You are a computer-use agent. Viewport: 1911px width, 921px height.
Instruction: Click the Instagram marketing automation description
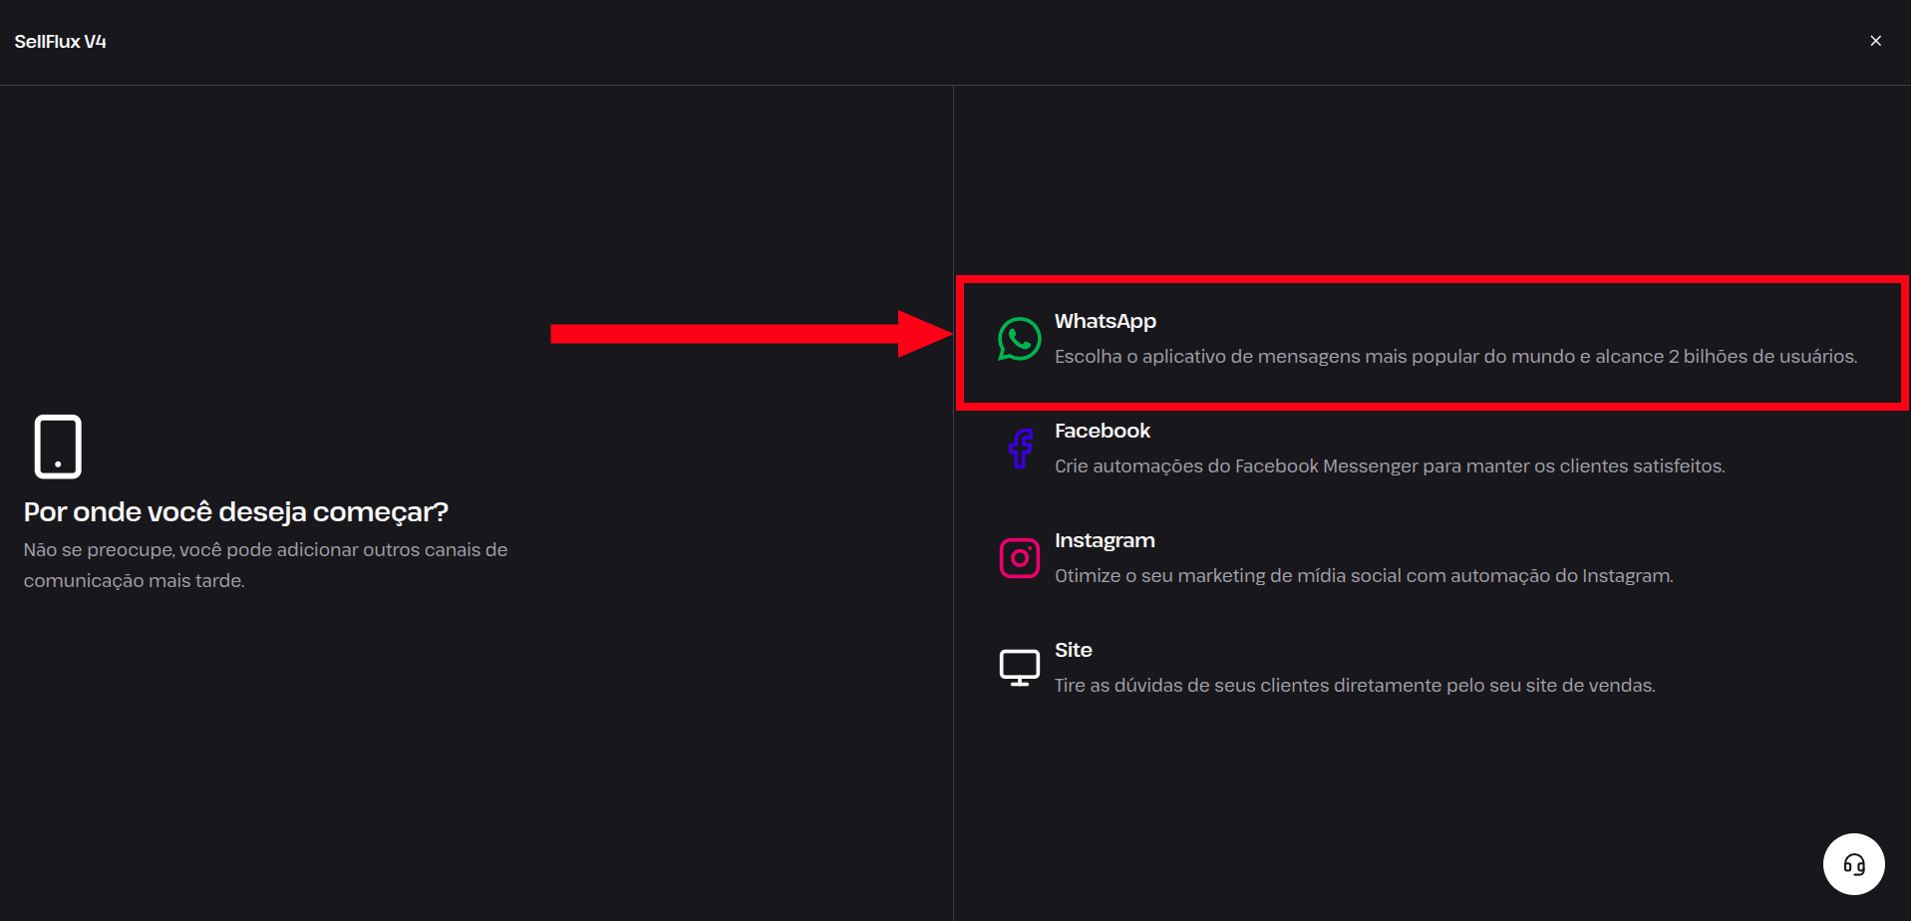(1364, 576)
